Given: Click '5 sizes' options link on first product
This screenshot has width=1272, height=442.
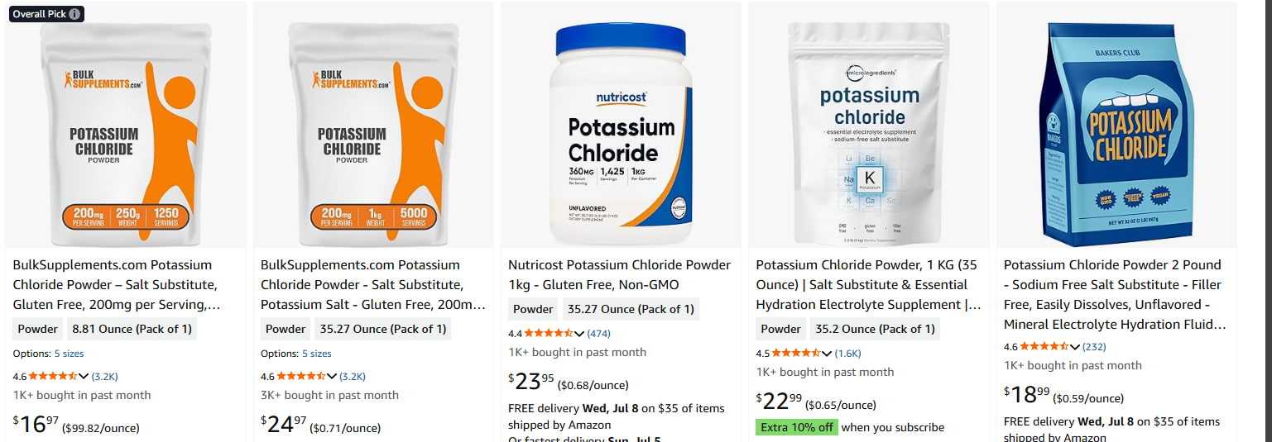Looking at the screenshot, I should pyautogui.click(x=69, y=354).
